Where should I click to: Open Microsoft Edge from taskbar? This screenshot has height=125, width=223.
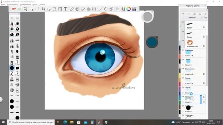[x=65, y=122]
